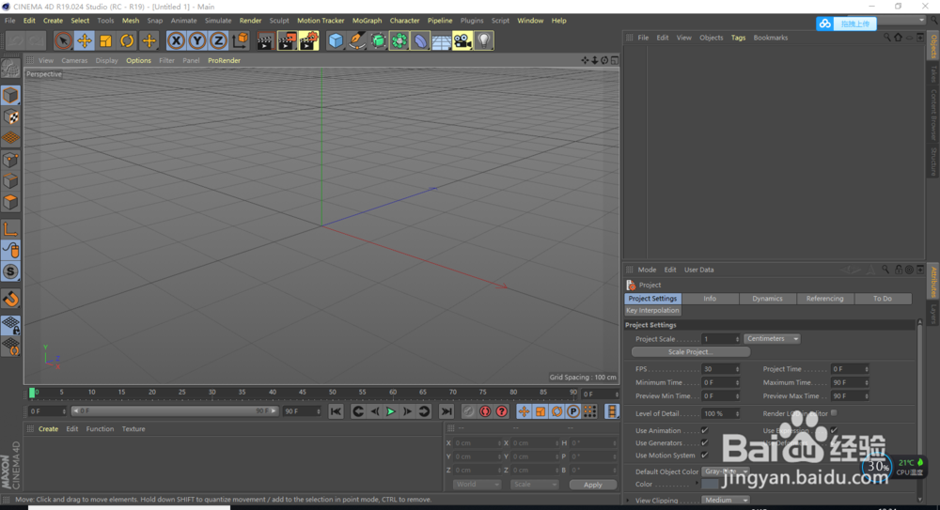The width and height of the screenshot is (940, 510).
Task: Open Default Object Color dropdown
Action: click(726, 471)
